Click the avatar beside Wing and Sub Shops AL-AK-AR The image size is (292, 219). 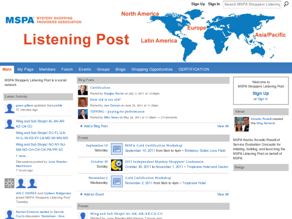point(10,124)
